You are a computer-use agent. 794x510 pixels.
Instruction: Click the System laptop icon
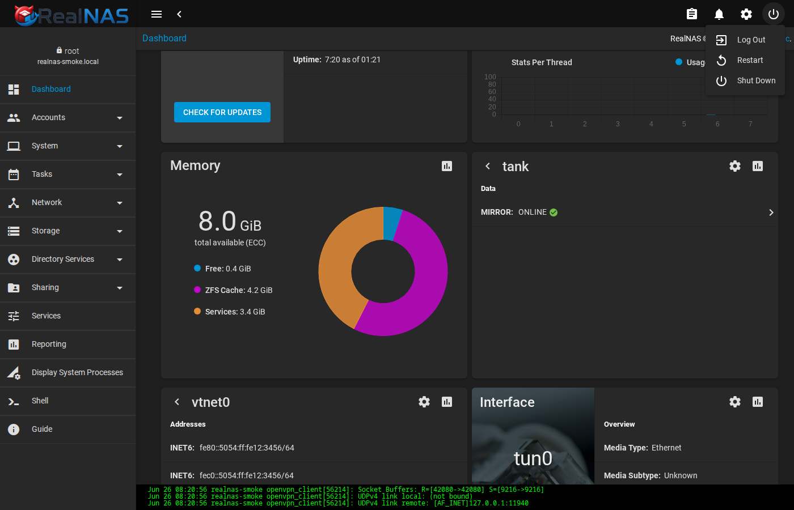click(x=14, y=146)
